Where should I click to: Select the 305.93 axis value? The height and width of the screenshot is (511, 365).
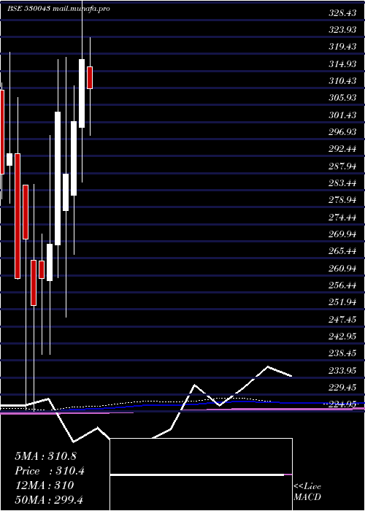pos(342,98)
